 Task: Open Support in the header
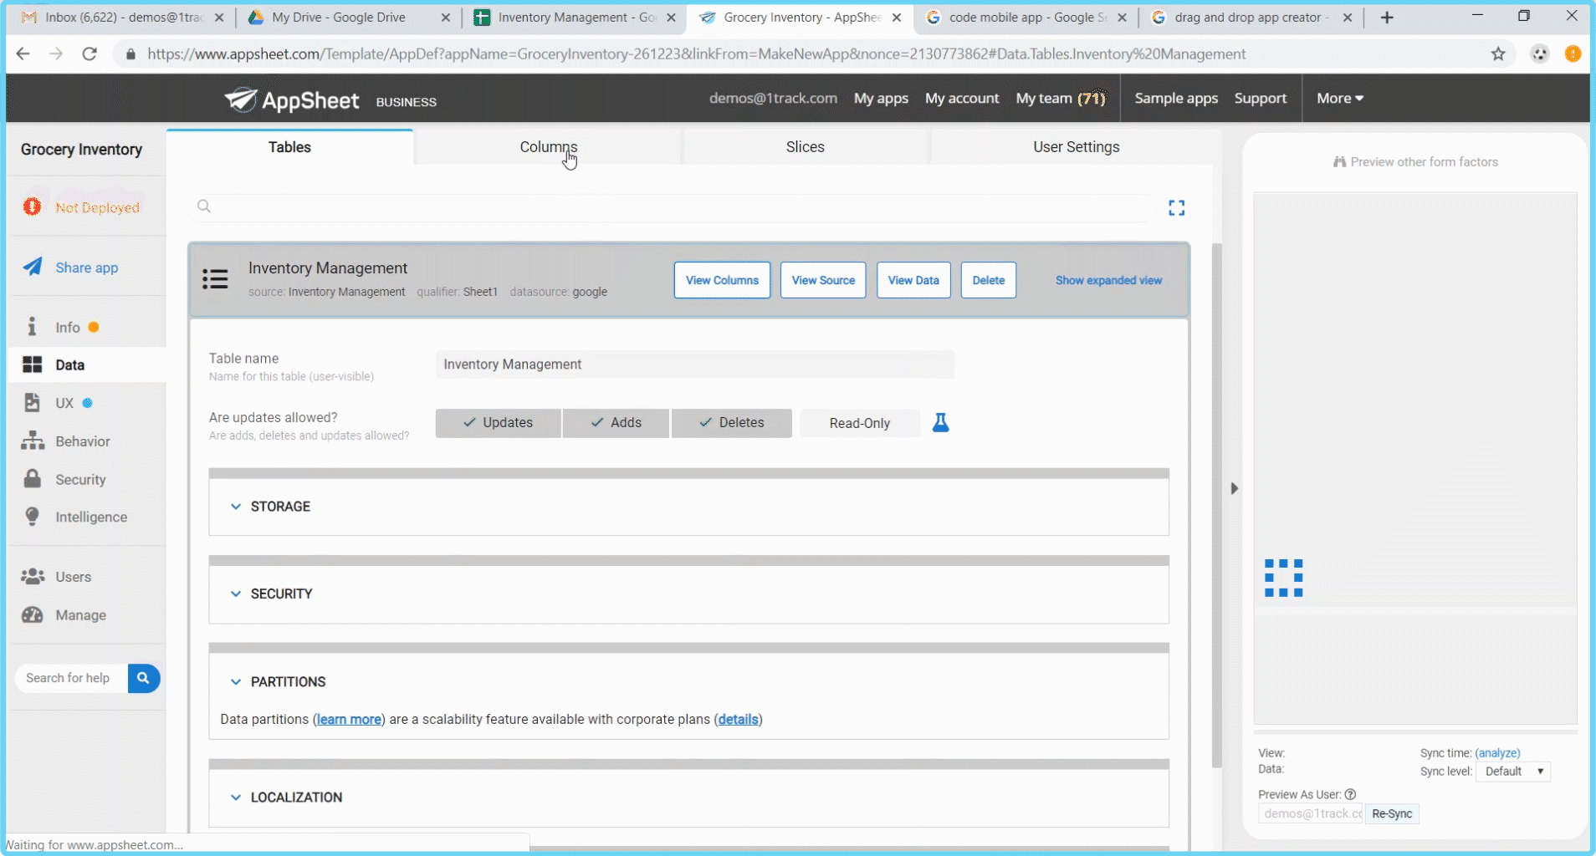click(x=1260, y=98)
